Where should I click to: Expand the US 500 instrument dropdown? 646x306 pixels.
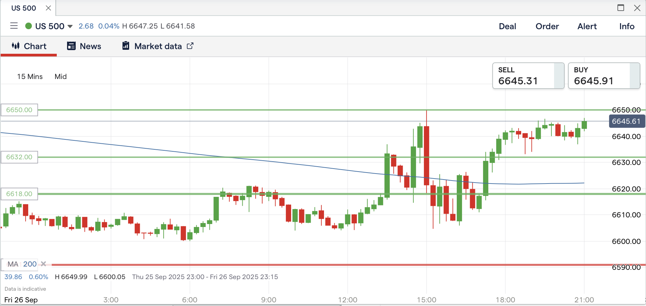pyautogui.click(x=70, y=26)
